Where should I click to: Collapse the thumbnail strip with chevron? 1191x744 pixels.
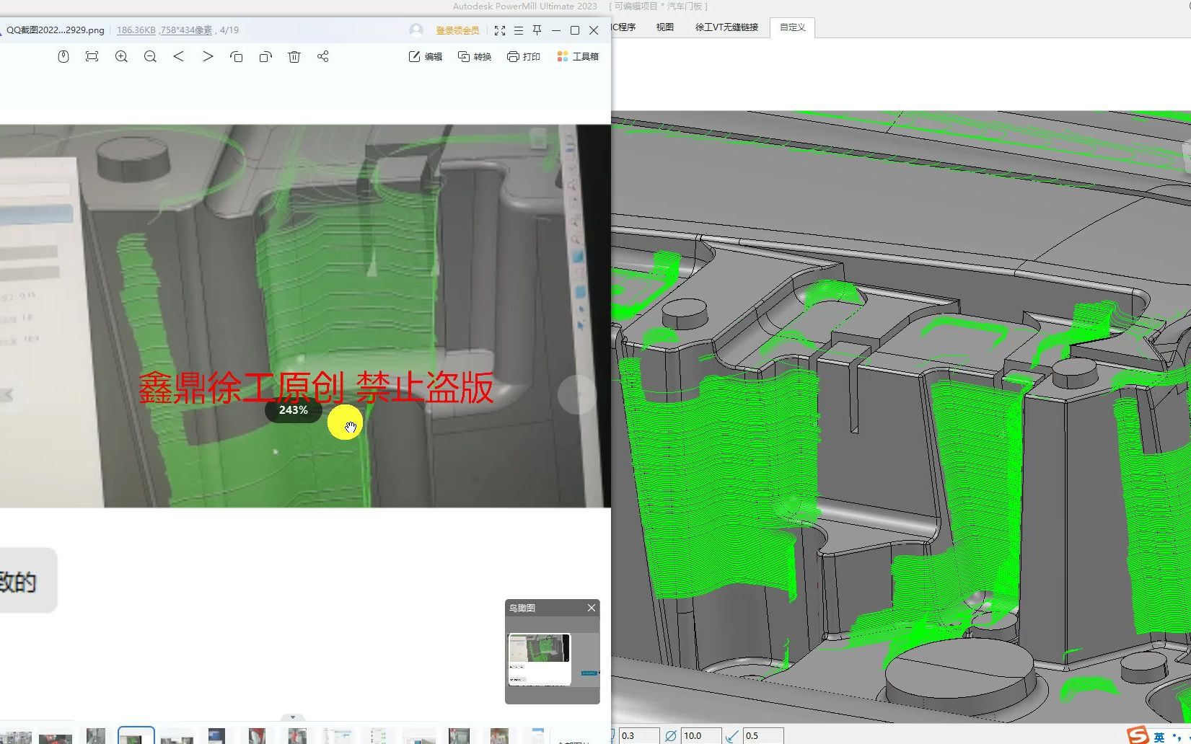pos(292,717)
